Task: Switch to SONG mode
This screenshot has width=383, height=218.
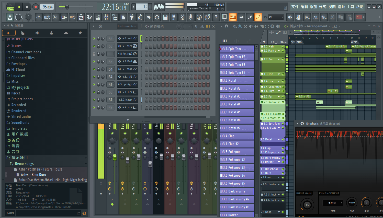Action: pos(11,8)
